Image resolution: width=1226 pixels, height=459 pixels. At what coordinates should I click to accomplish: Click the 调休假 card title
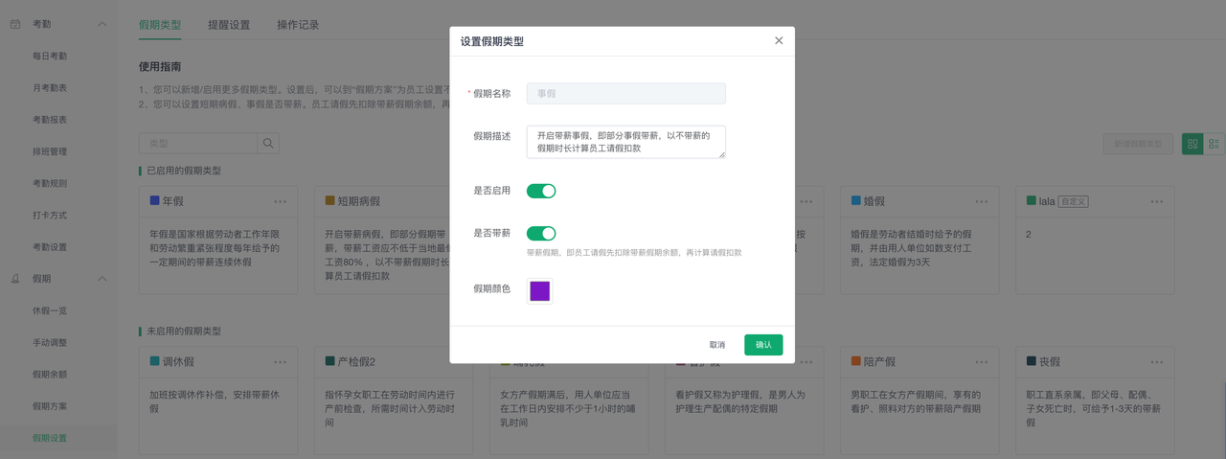[178, 362]
